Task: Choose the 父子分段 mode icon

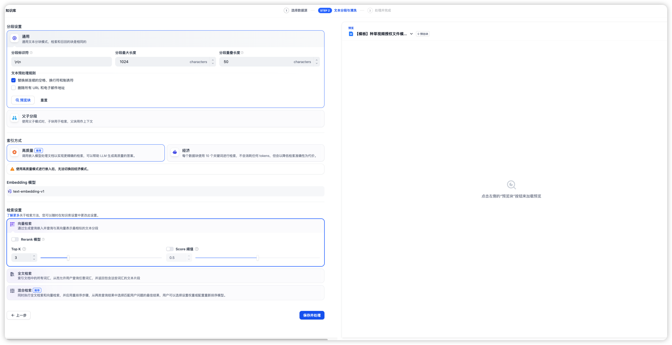Action: [14, 118]
